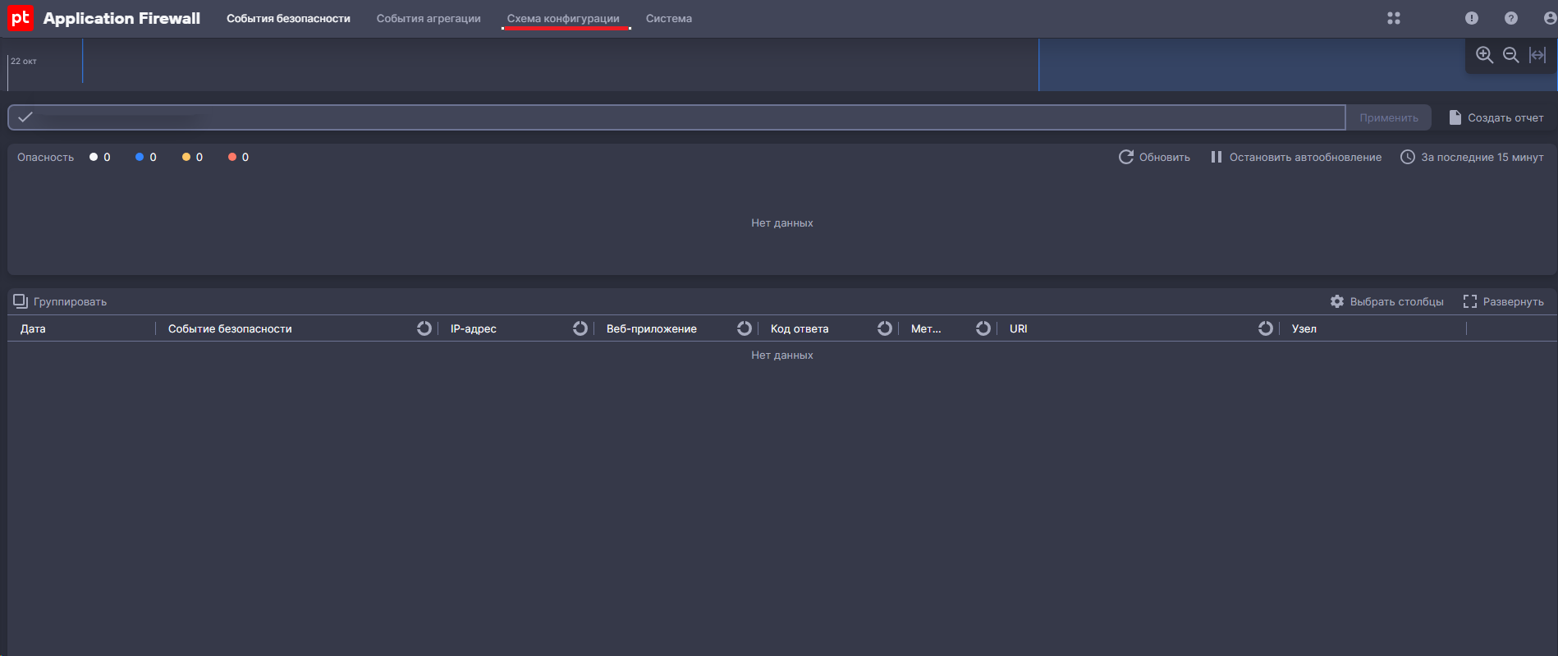The image size is (1558, 656).
Task: Click 'Остановить автообновление' button
Action: click(x=1296, y=157)
